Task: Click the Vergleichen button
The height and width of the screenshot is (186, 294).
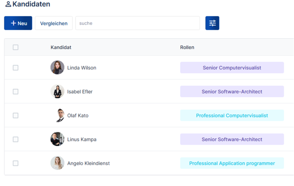Action: click(x=54, y=23)
